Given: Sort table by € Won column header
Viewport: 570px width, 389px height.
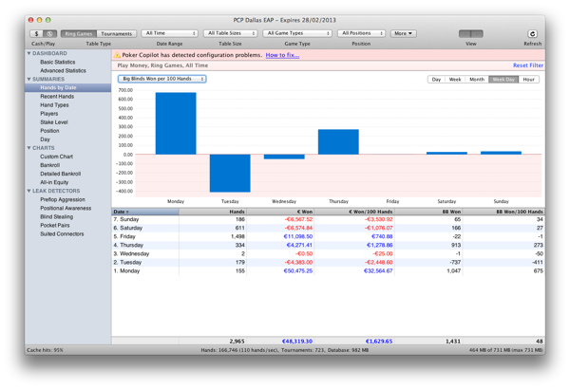Looking at the screenshot, I should click(280, 212).
